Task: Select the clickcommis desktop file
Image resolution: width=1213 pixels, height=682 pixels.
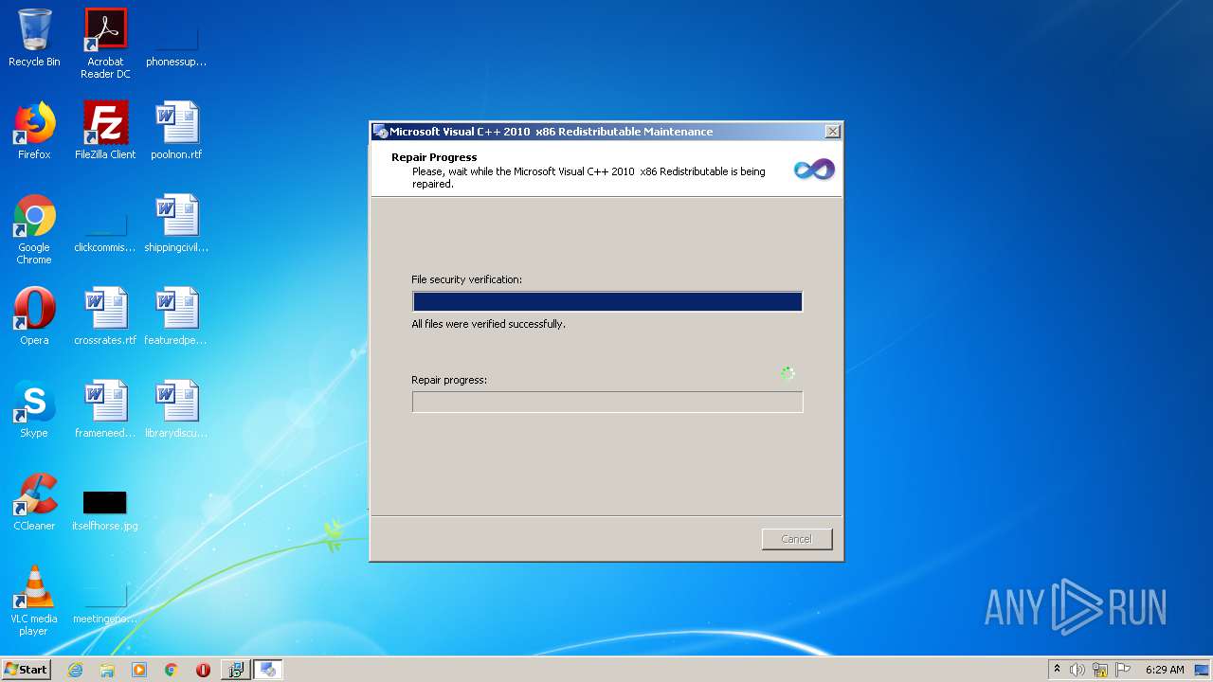Action: coord(105,233)
